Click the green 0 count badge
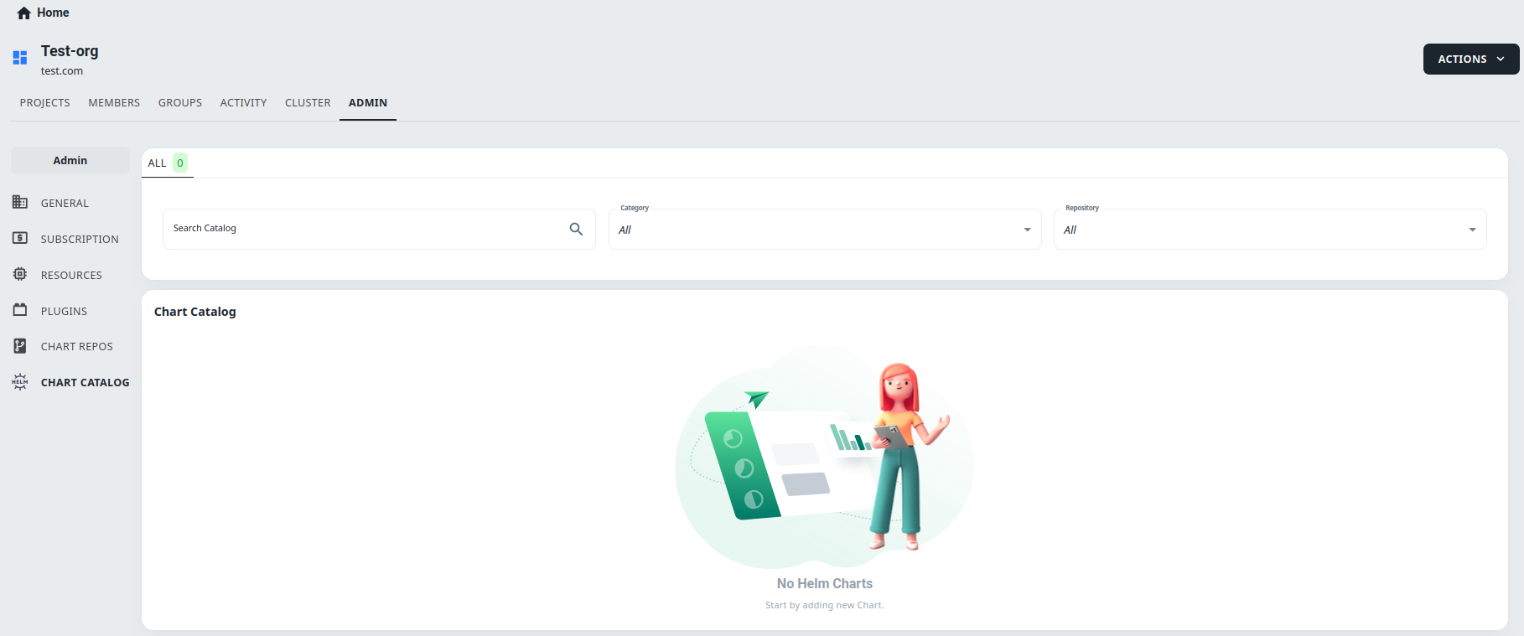 click(x=180, y=163)
